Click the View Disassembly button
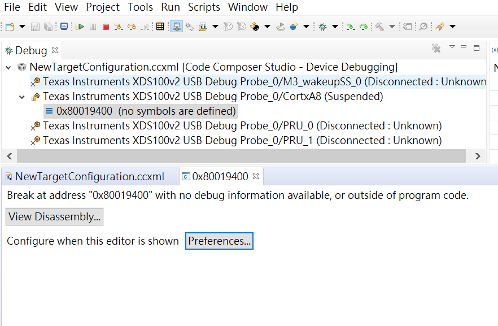The image size is (498, 326). click(x=54, y=217)
